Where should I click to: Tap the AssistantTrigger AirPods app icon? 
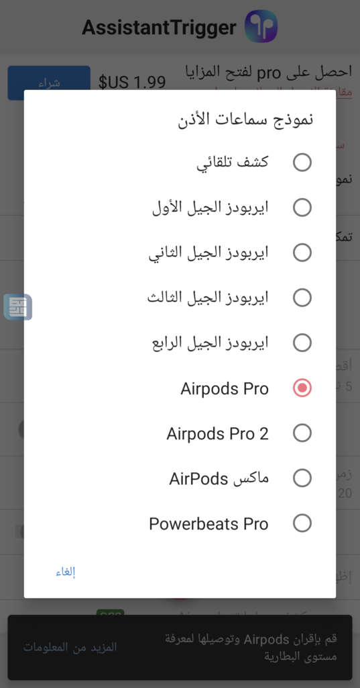point(261,27)
